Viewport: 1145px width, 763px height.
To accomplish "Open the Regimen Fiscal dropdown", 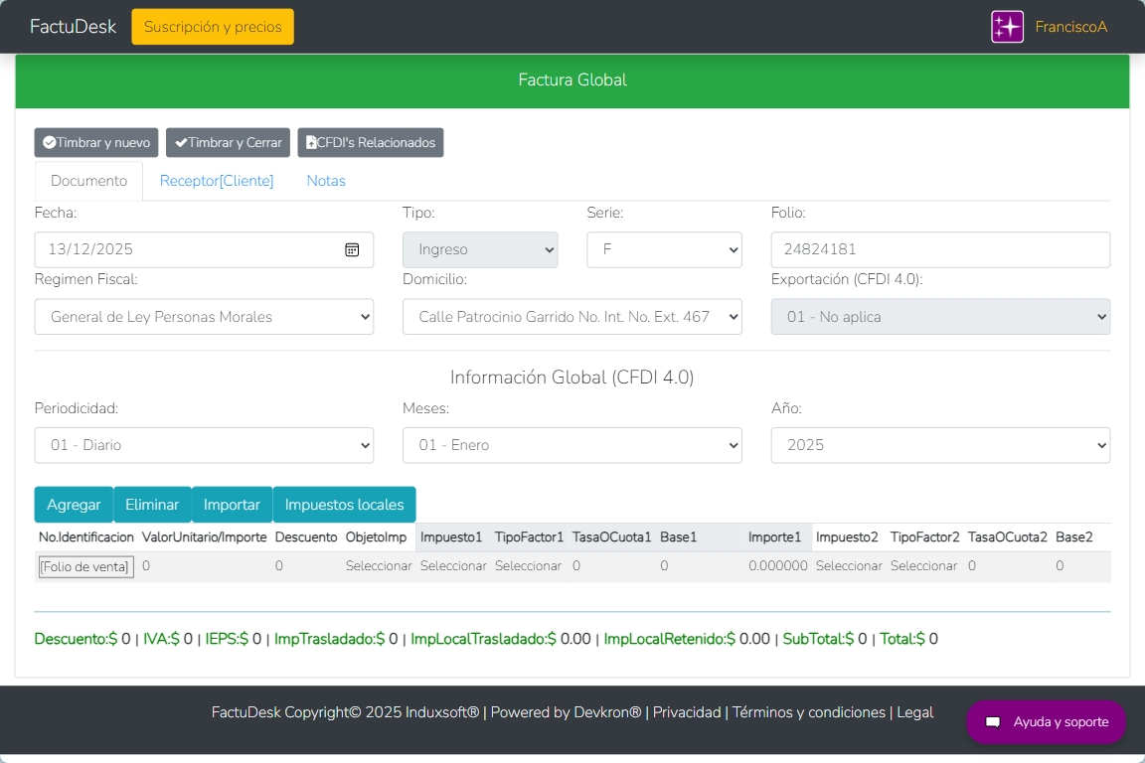I will (x=204, y=317).
